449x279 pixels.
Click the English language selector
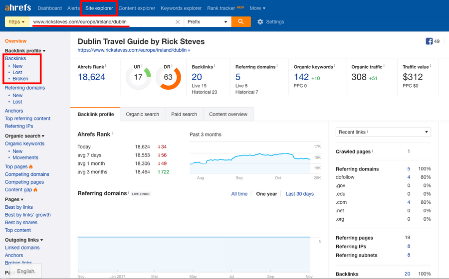pos(25,271)
